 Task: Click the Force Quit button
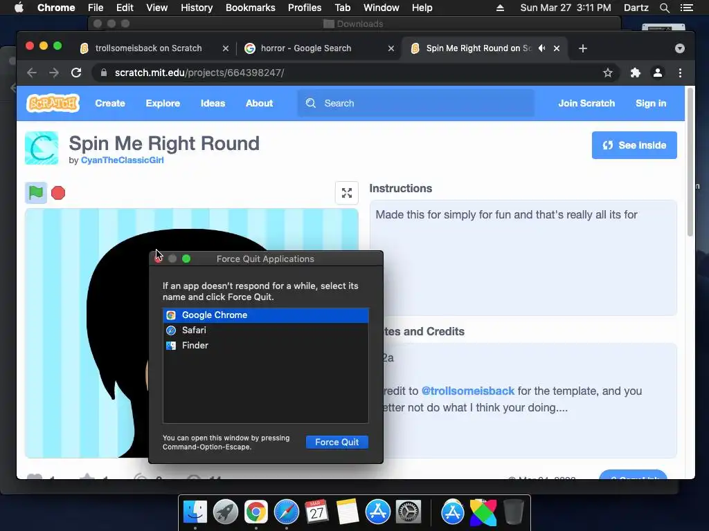tap(337, 442)
